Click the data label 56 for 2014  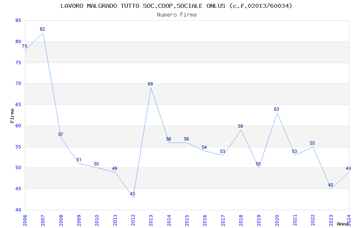pyautogui.click(x=169, y=139)
